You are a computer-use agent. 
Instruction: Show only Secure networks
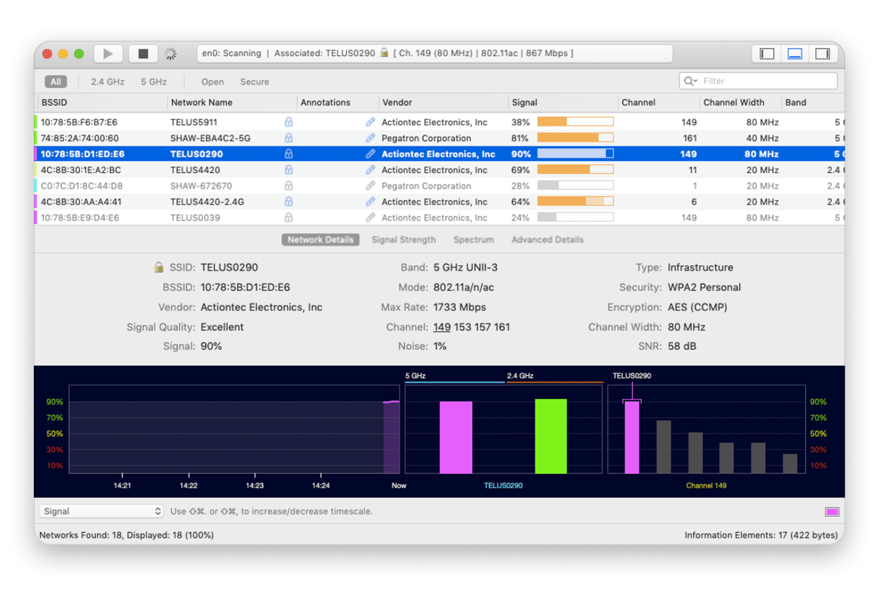254,82
